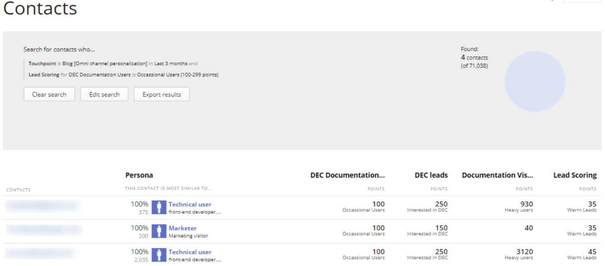This screenshot has height=266, width=605.
Task: Click the Clear search button
Action: (49, 94)
